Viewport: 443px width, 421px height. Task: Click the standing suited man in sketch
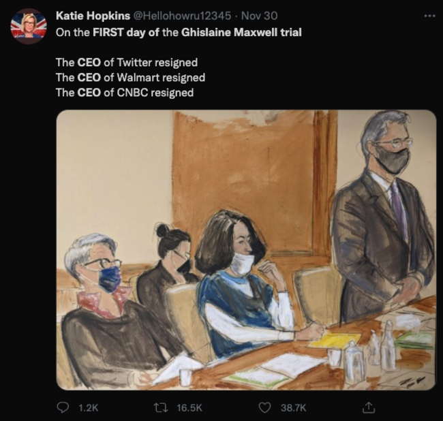pyautogui.click(x=384, y=217)
